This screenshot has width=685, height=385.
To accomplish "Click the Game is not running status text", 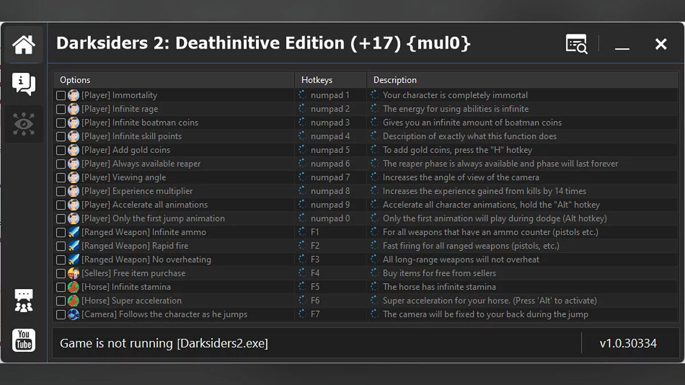I will pyautogui.click(x=164, y=343).
